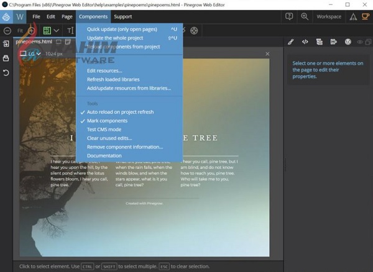Open the tree structure panel icon
The height and width of the screenshot is (272, 373).
coord(320,42)
